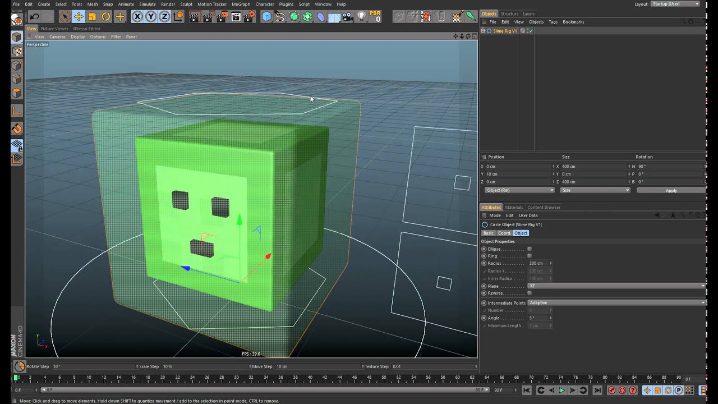
Task: Jump to end of animation
Action: click(x=597, y=390)
